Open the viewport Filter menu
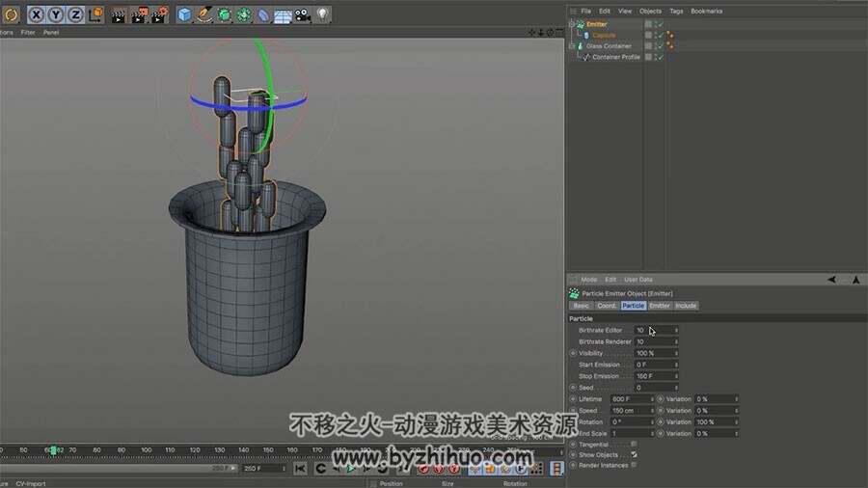 tap(28, 33)
